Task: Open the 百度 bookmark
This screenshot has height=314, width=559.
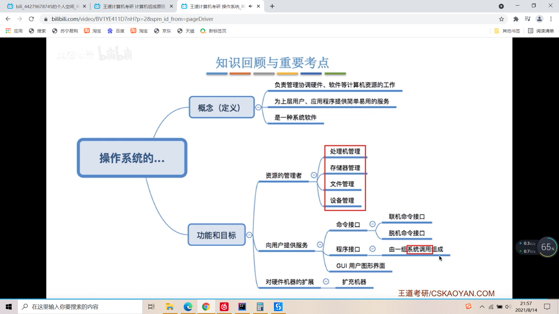Action: pos(116,31)
